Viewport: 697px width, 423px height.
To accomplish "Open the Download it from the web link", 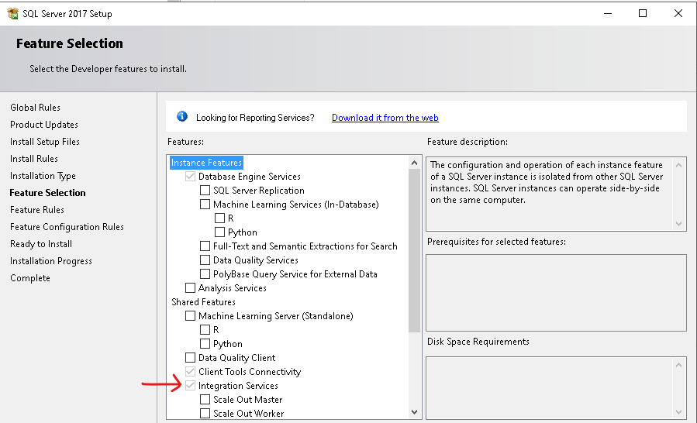I will (x=385, y=118).
